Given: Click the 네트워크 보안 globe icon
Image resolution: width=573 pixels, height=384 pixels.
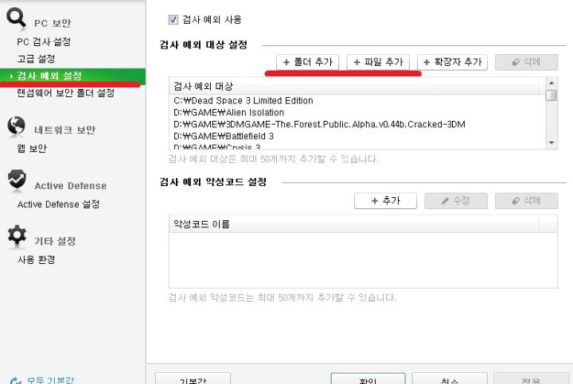Looking at the screenshot, I should pyautogui.click(x=17, y=126).
